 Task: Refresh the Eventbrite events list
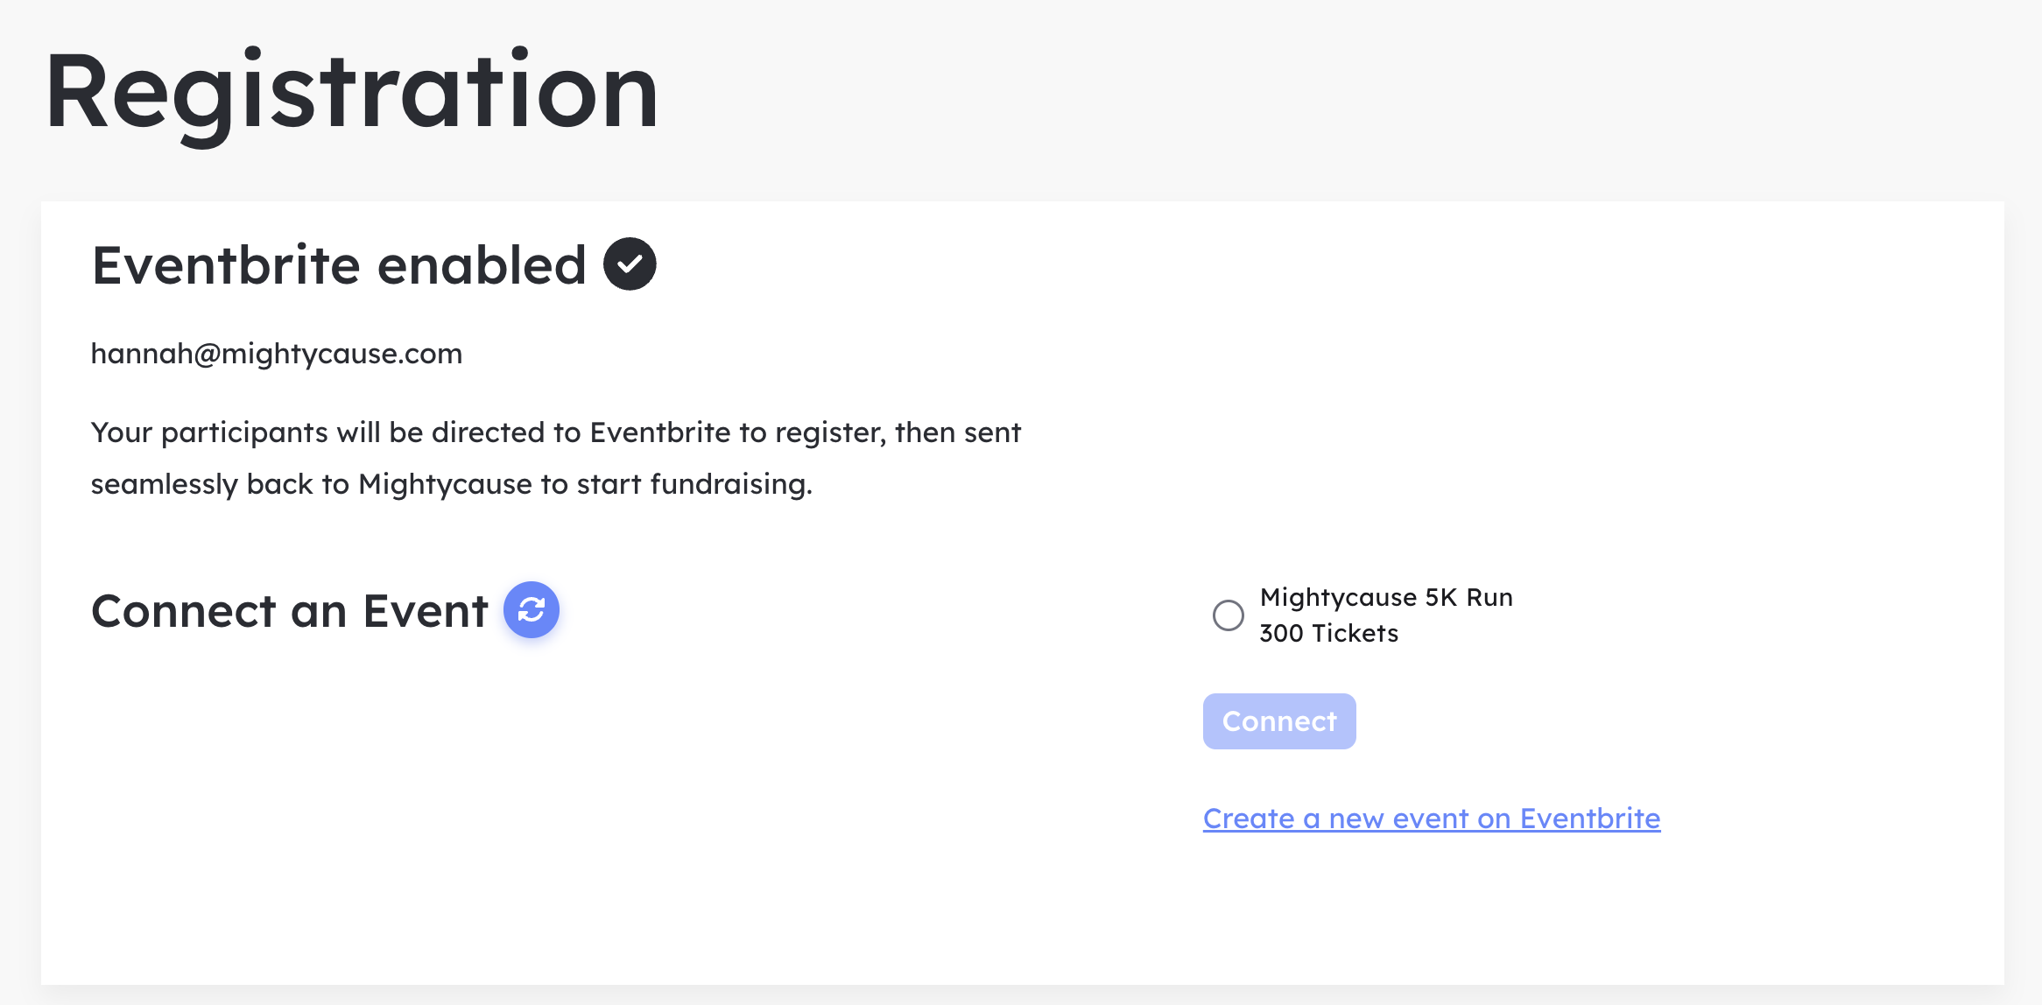[x=531, y=609]
